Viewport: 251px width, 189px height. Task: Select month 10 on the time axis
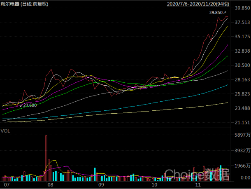(154, 185)
